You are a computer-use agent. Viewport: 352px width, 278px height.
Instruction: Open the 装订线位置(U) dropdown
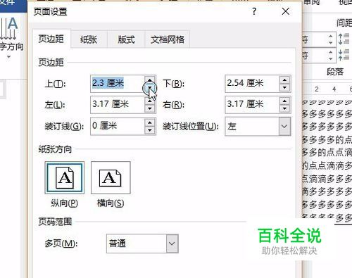click(258, 127)
